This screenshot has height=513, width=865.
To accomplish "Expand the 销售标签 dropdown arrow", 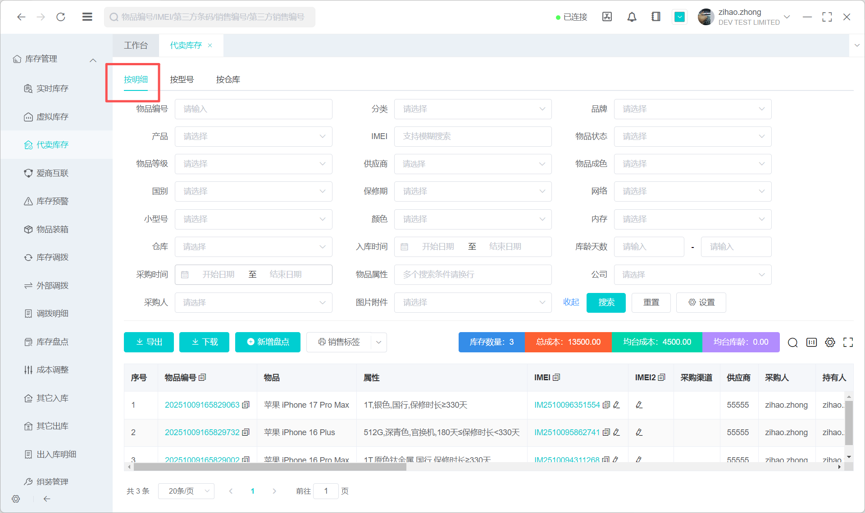I will 379,342.
